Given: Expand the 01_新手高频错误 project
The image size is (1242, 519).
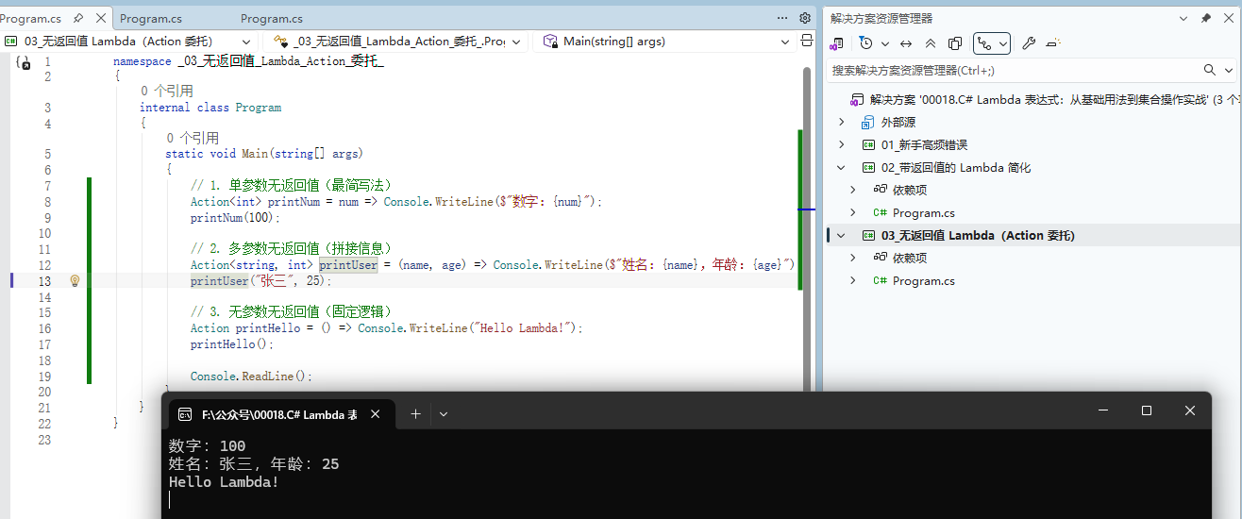Looking at the screenshot, I should [842, 144].
